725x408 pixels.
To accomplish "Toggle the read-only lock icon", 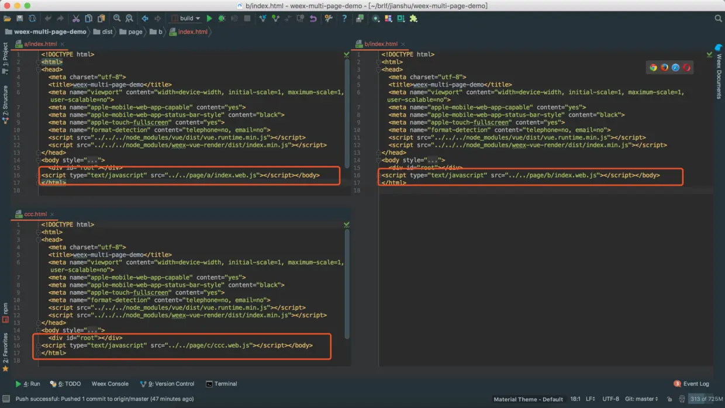I will click(x=669, y=399).
